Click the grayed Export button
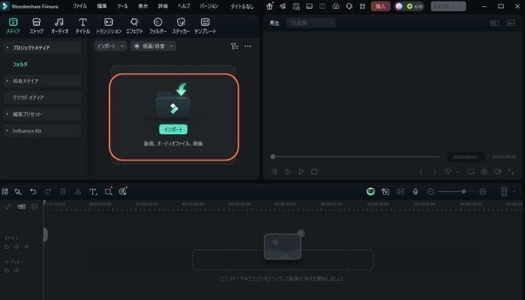 448,6
